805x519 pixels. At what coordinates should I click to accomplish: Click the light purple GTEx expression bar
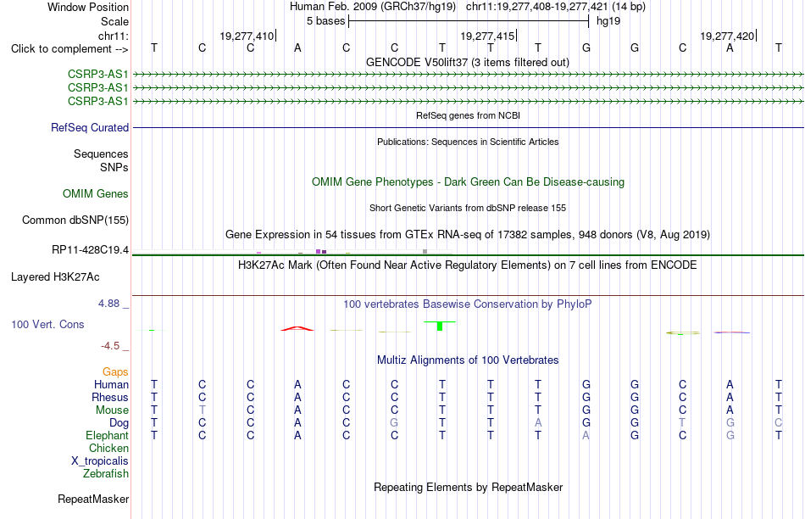point(319,251)
